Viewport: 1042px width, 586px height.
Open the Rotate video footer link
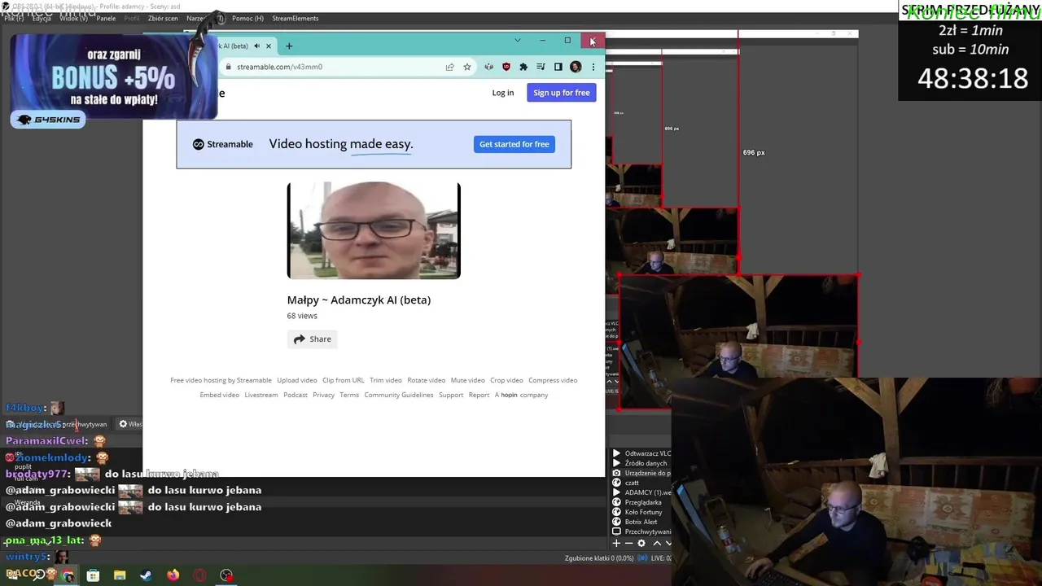click(427, 380)
